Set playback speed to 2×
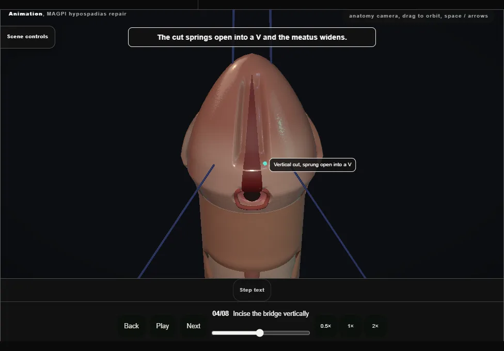 [x=375, y=326]
